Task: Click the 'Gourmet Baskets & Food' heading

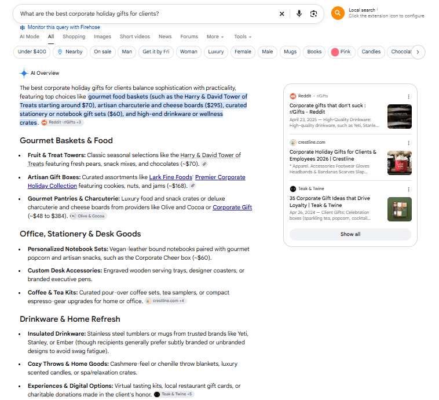Action: click(x=67, y=140)
